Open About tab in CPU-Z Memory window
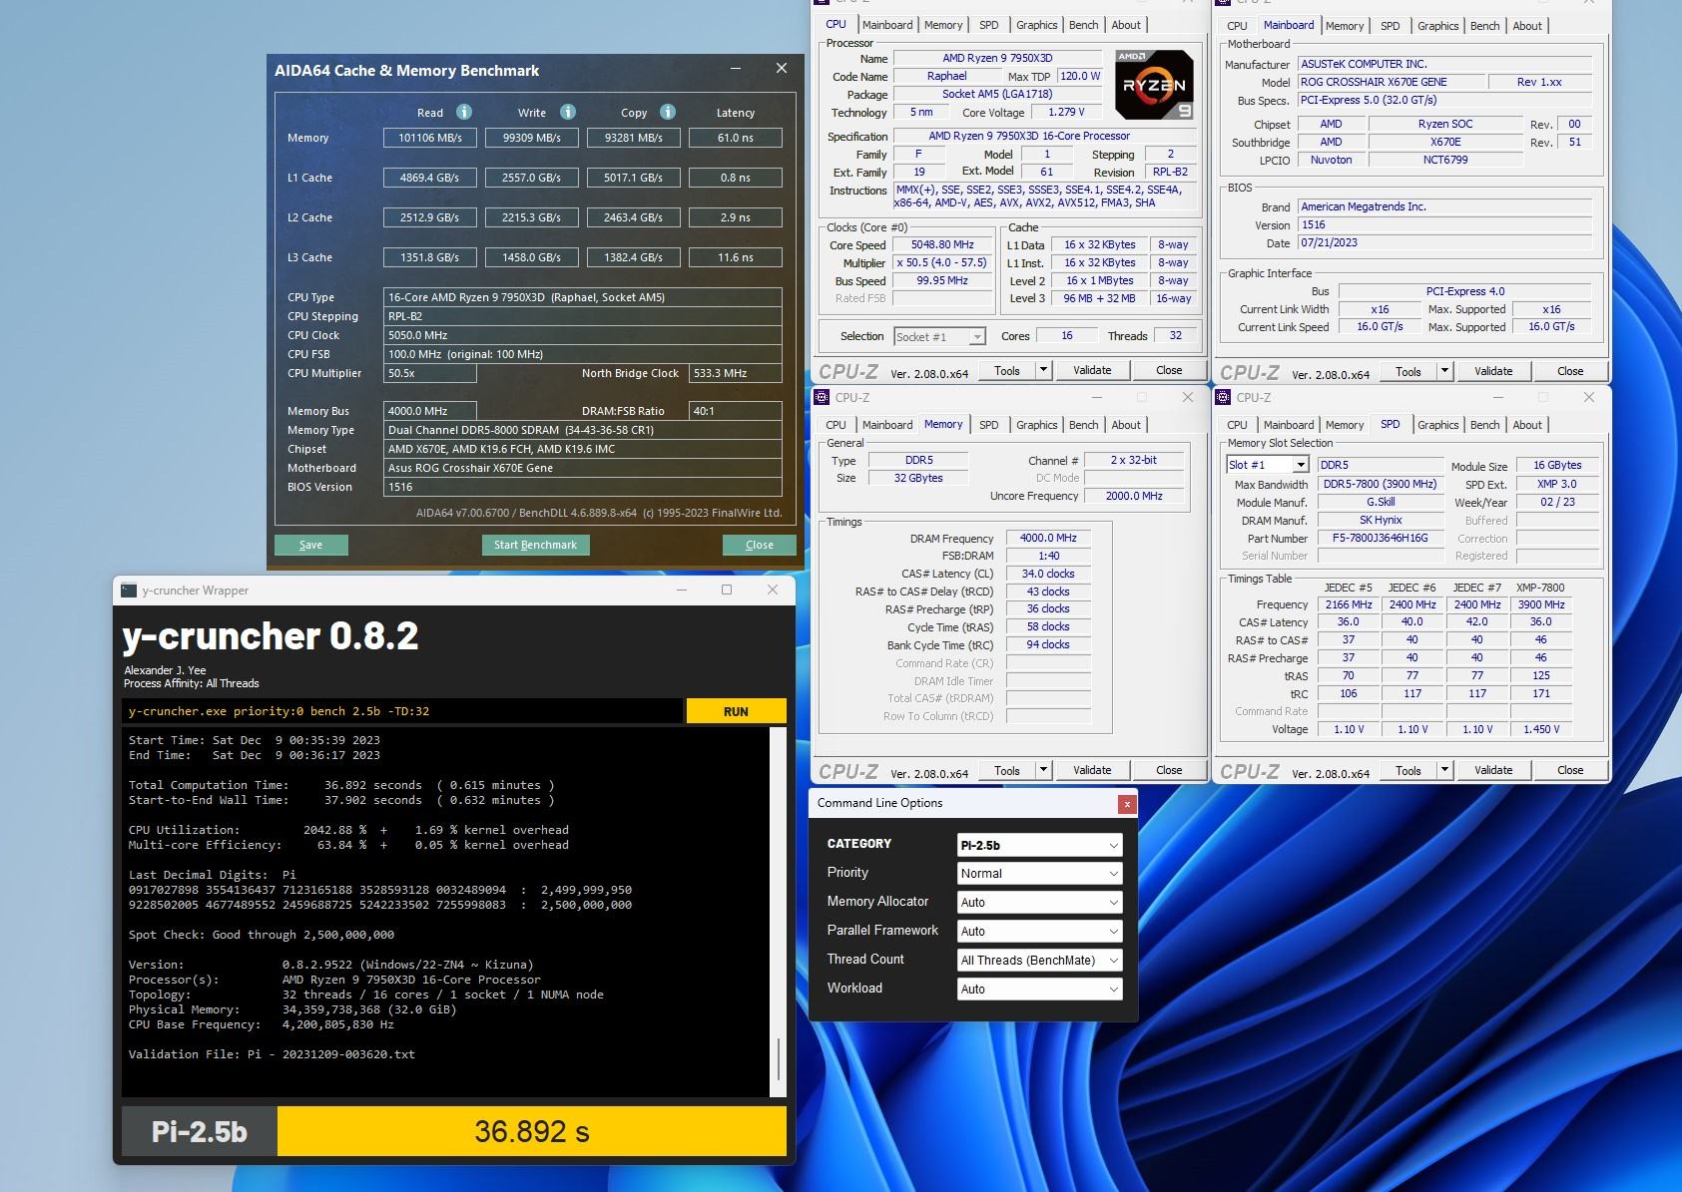Screen dimensions: 1682x1192 click(x=1126, y=425)
